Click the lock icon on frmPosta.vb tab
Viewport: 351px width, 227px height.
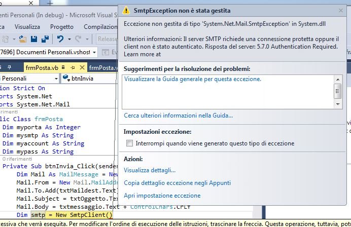tap(63, 67)
